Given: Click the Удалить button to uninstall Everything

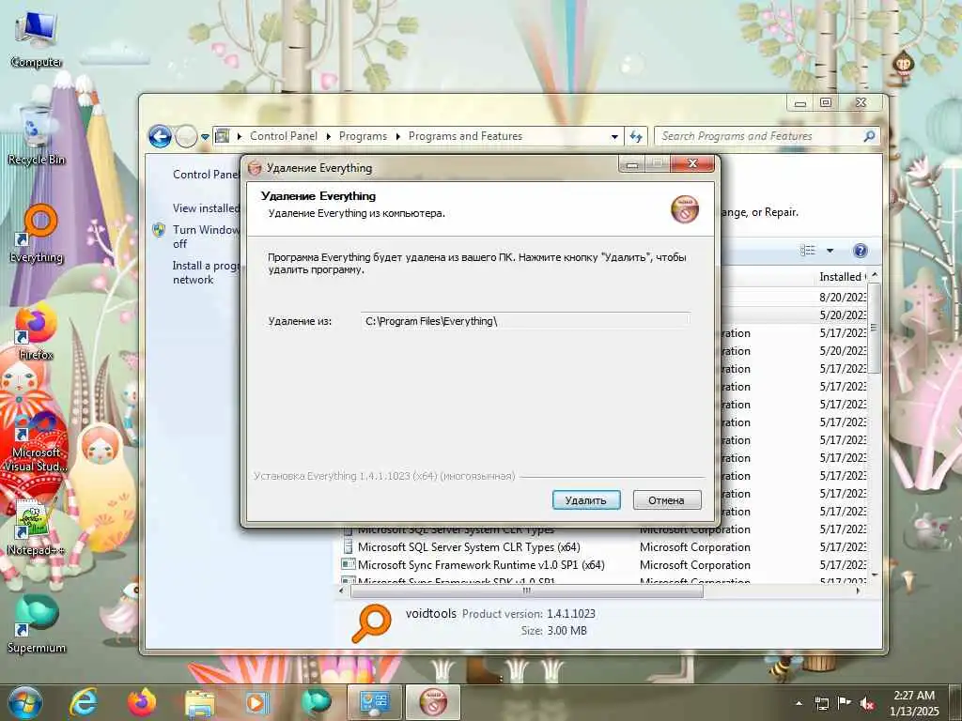Looking at the screenshot, I should point(586,499).
